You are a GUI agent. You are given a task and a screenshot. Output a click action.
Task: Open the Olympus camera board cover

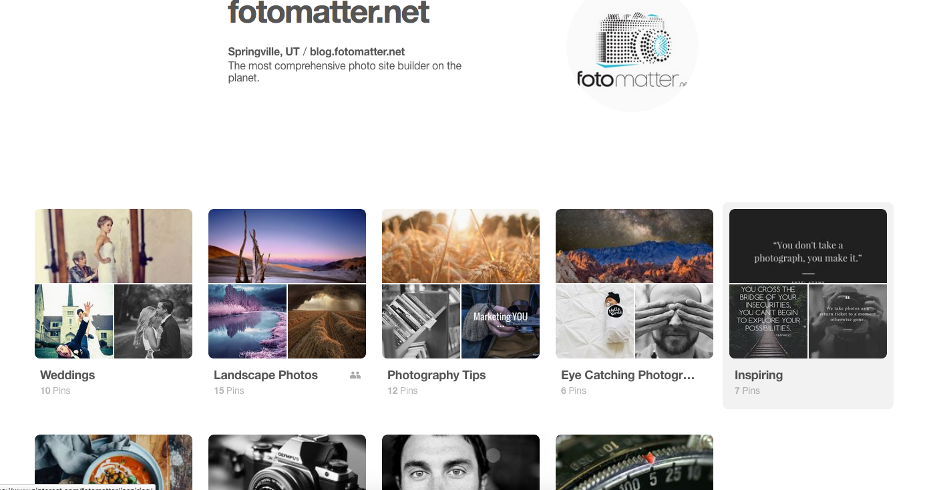pyautogui.click(x=287, y=462)
